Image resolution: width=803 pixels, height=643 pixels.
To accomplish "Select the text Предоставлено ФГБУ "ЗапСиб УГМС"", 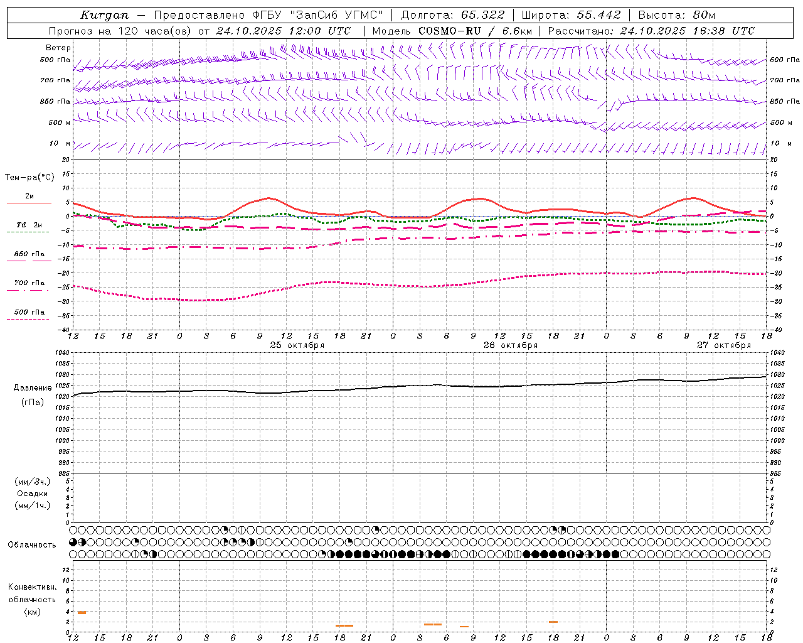I will (269, 15).
